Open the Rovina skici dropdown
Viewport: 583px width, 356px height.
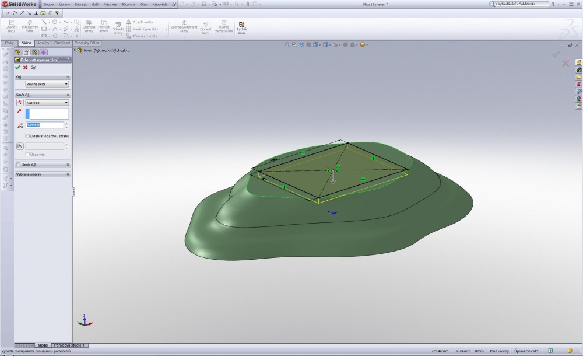pyautogui.click(x=47, y=84)
